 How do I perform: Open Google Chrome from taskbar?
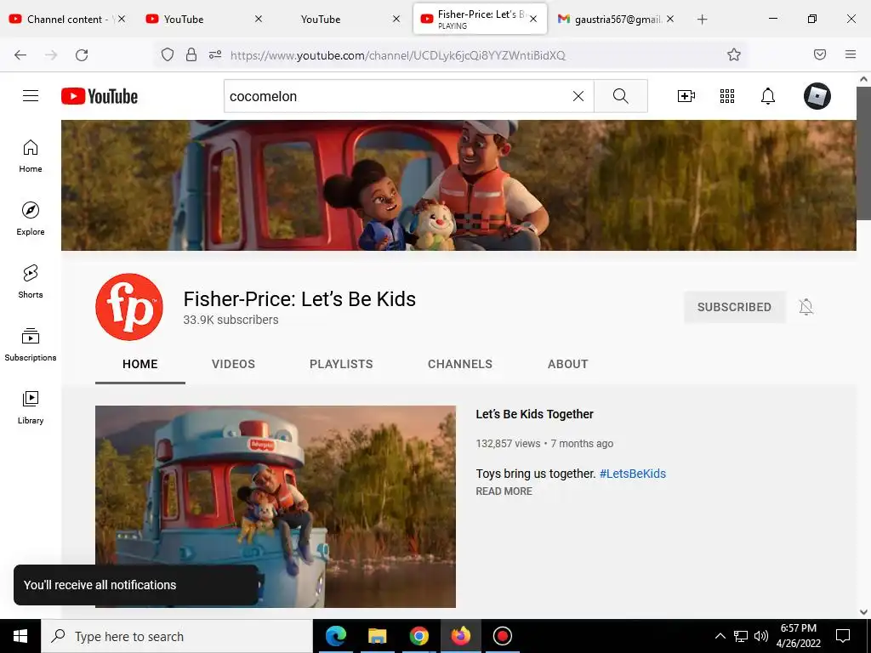(418, 636)
